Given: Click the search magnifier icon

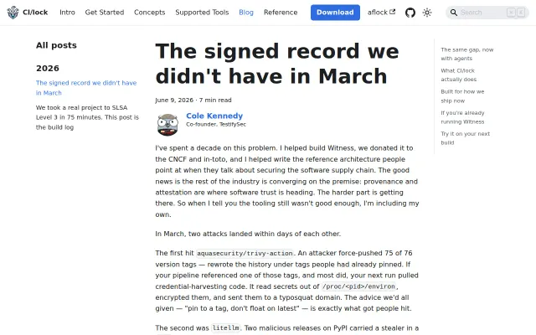Looking at the screenshot, I should coord(454,13).
